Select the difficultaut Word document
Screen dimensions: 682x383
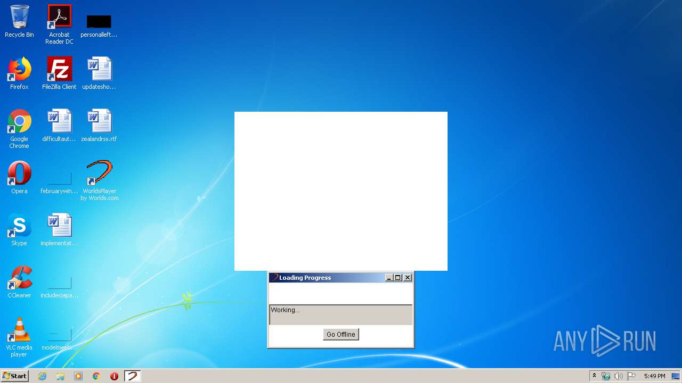59,126
